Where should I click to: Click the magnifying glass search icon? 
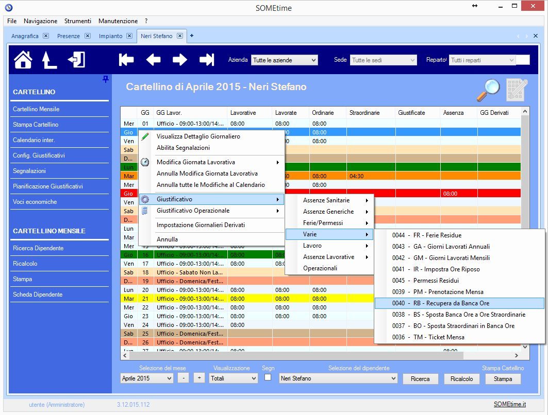[488, 90]
